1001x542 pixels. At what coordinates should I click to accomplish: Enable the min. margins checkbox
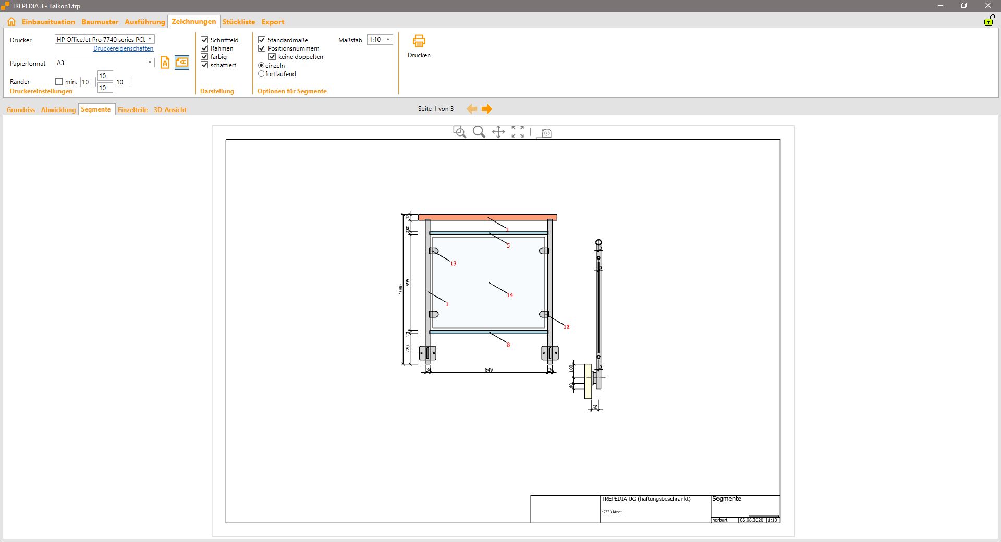pyautogui.click(x=59, y=82)
